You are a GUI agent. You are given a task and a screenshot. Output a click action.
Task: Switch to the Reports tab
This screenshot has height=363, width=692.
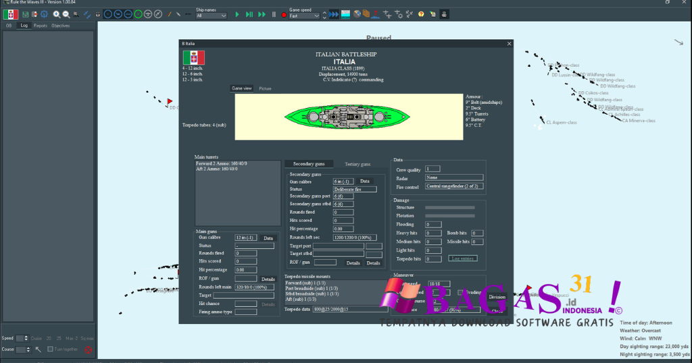pos(40,26)
